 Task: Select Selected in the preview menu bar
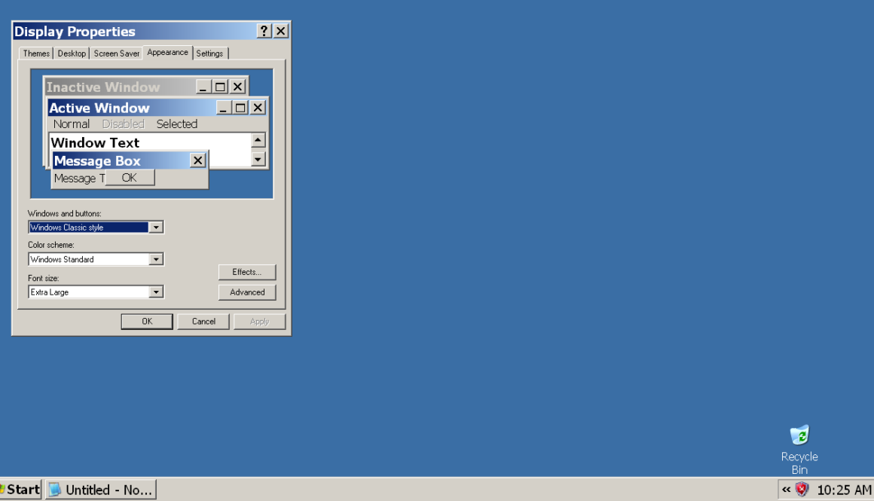(x=176, y=124)
